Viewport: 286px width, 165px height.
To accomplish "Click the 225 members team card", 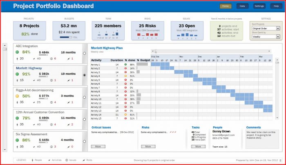I will tap(108, 30).
